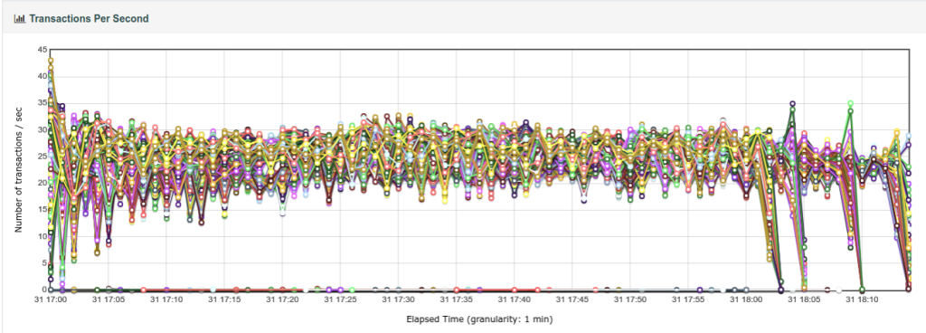Select the '31 17:15' x-axis label

pyautogui.click(x=224, y=300)
